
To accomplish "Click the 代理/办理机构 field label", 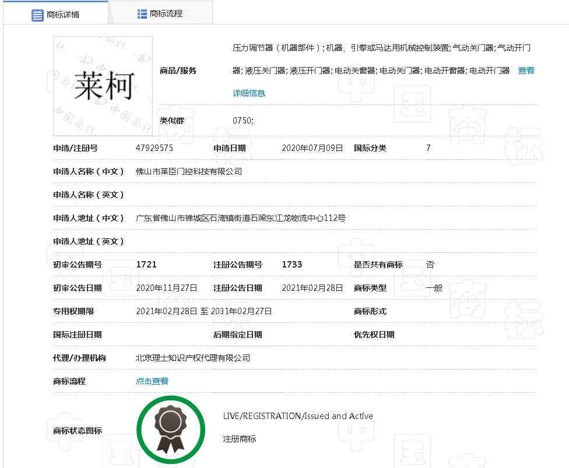I will point(79,358).
